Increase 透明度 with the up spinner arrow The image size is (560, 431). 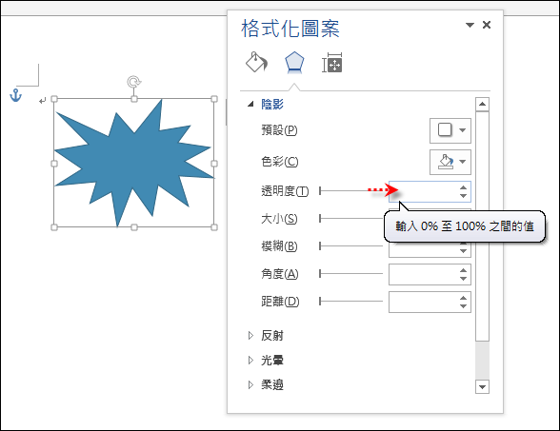tap(463, 187)
